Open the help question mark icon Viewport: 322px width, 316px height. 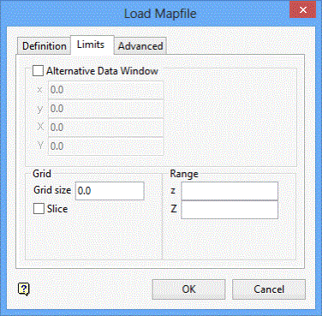click(24, 289)
